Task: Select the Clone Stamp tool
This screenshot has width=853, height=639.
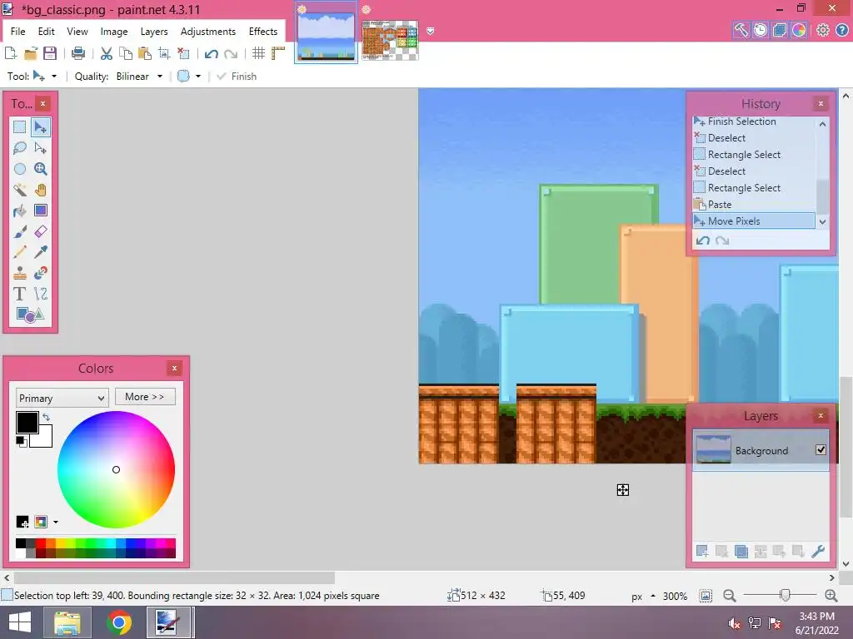Action: tap(20, 273)
